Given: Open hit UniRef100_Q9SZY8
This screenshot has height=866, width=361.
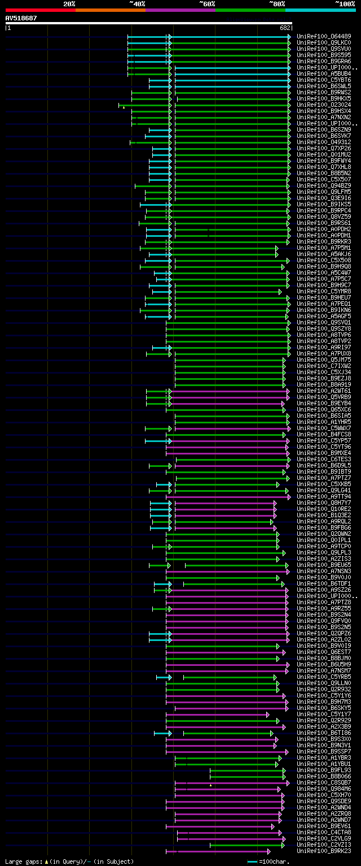Looking at the screenshot, I should (x=324, y=328).
